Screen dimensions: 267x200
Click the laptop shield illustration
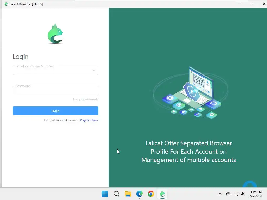(191, 93)
